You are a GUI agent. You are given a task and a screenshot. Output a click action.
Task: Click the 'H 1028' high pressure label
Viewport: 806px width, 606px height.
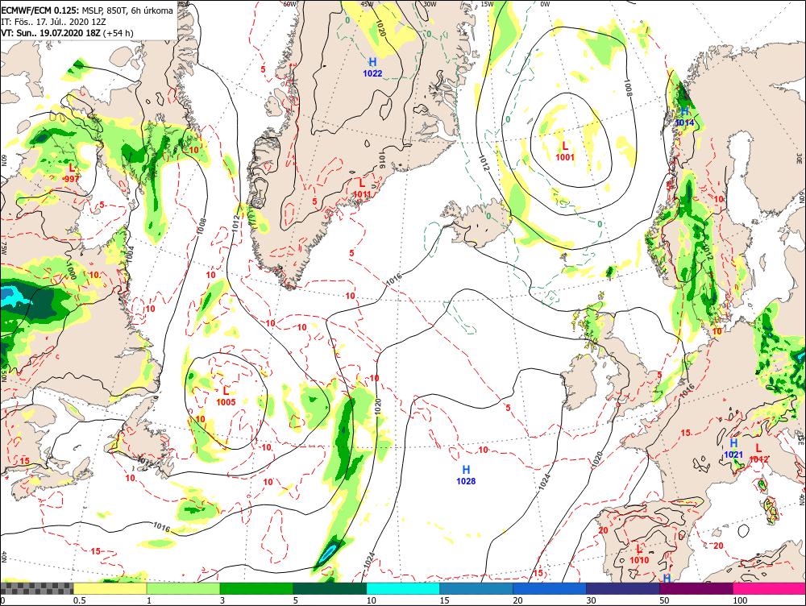466,475
